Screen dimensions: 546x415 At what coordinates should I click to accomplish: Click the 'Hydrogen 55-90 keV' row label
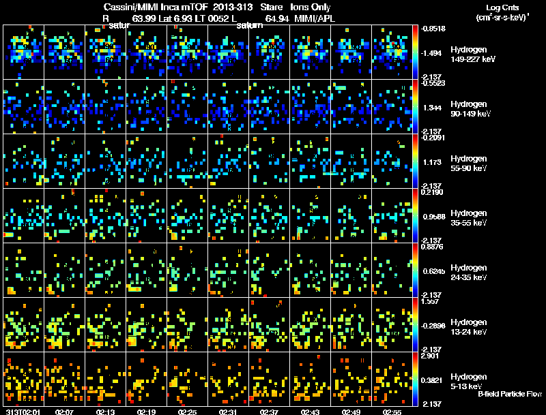click(469, 164)
